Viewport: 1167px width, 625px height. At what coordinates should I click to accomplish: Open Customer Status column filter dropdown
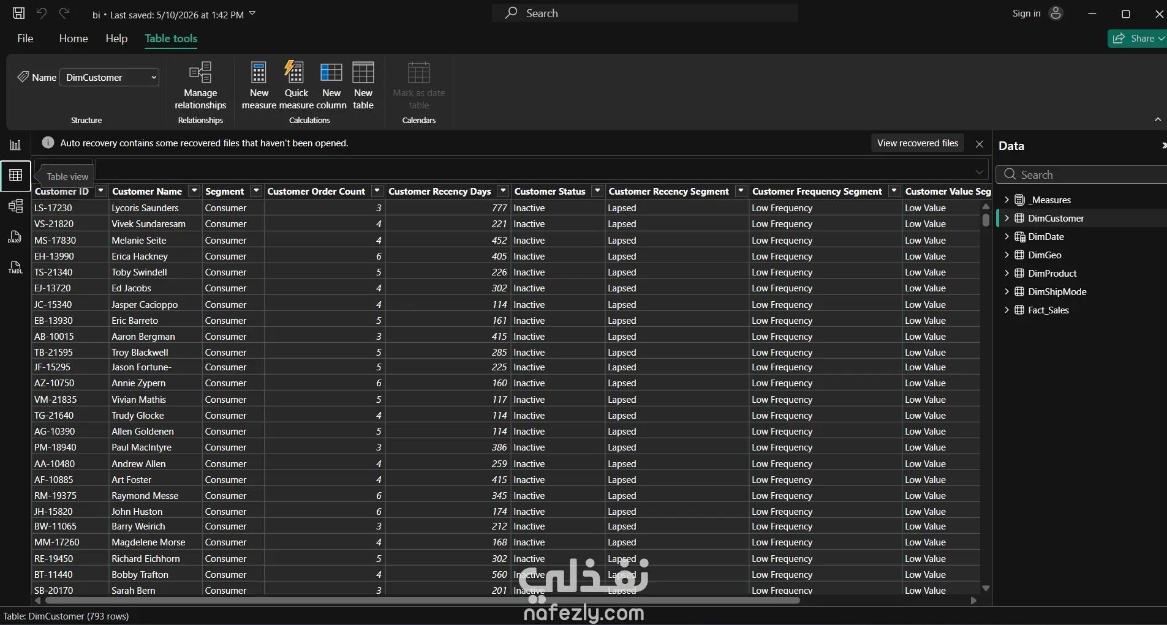(597, 191)
